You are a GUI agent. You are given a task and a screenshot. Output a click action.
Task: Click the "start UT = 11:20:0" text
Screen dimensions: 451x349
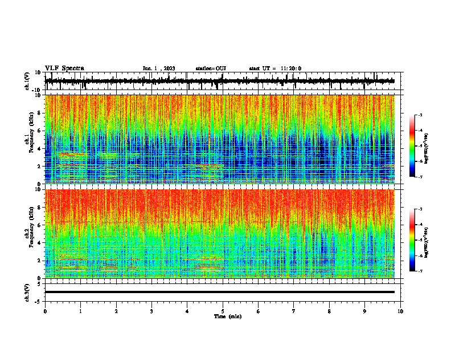coord(275,68)
